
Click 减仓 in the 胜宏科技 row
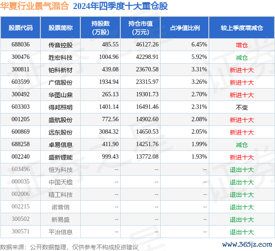point(242,58)
